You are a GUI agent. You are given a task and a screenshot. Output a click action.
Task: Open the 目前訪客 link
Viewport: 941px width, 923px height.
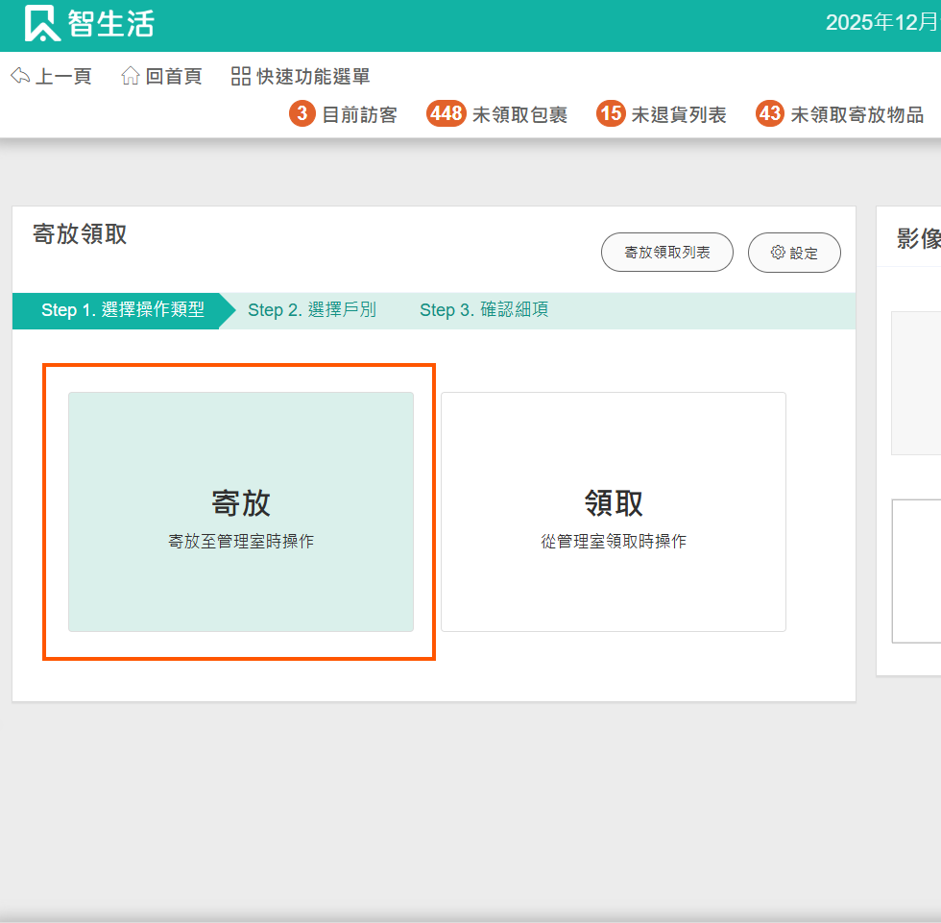(x=359, y=115)
